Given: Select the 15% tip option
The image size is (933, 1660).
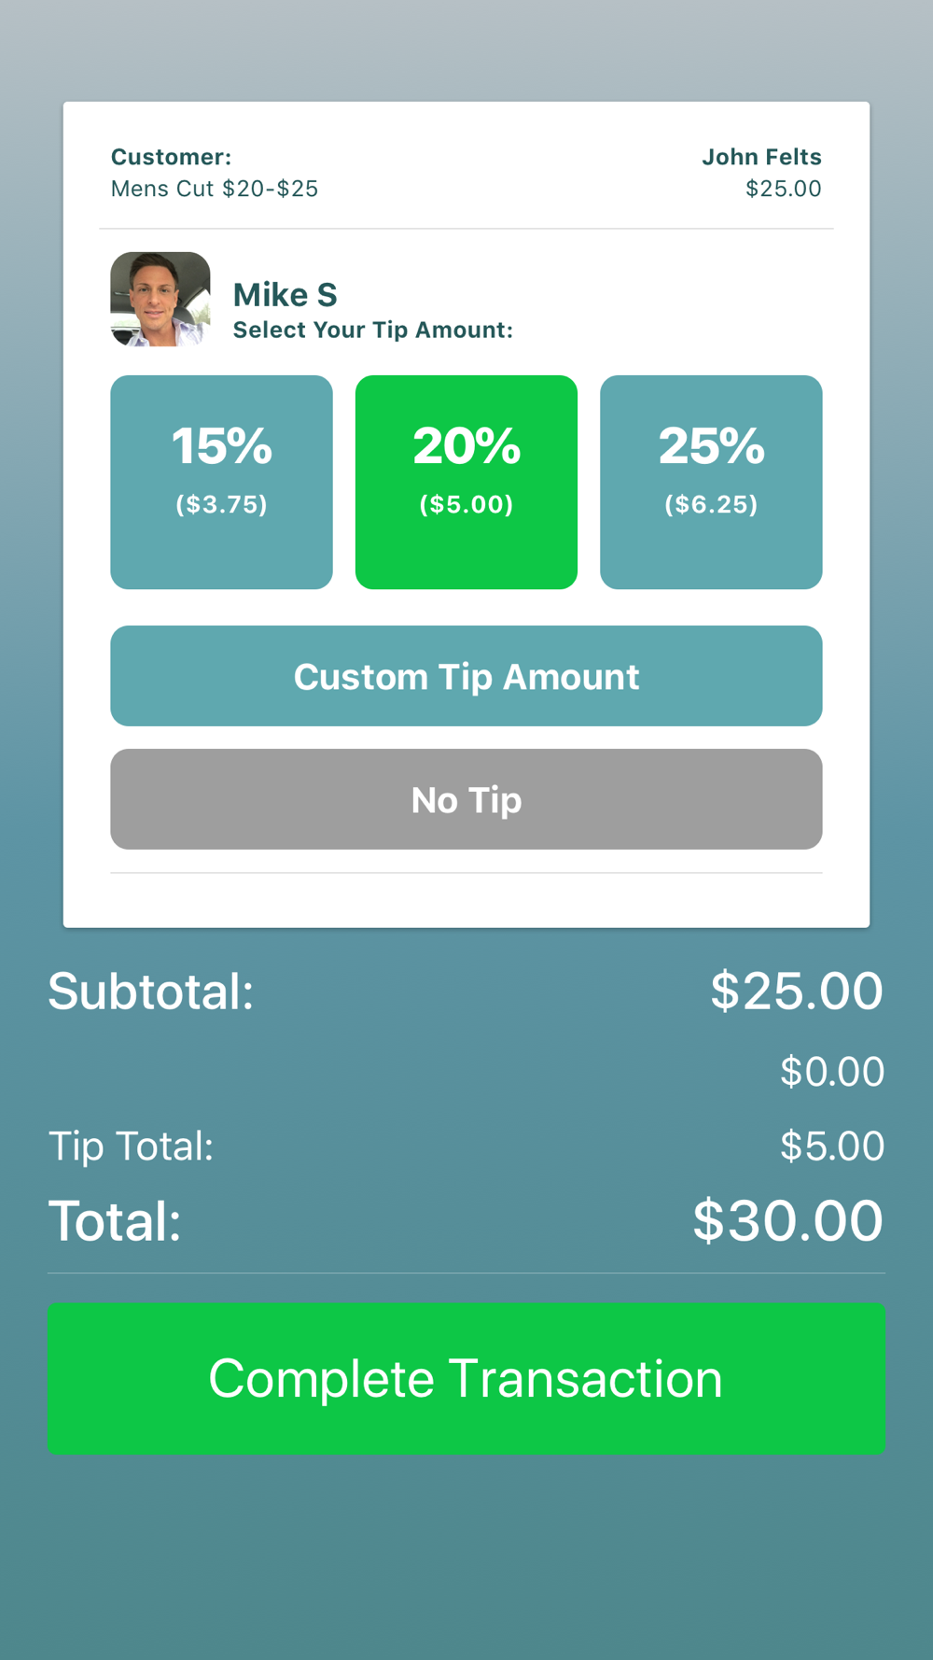Looking at the screenshot, I should [221, 482].
